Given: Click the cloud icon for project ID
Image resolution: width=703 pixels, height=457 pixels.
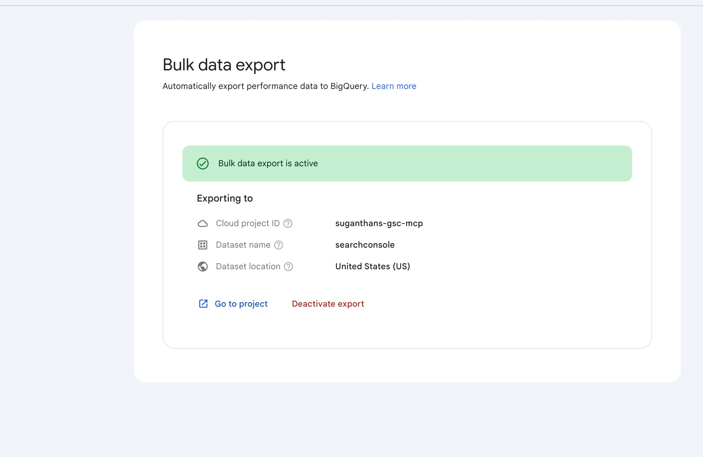Looking at the screenshot, I should pyautogui.click(x=203, y=223).
